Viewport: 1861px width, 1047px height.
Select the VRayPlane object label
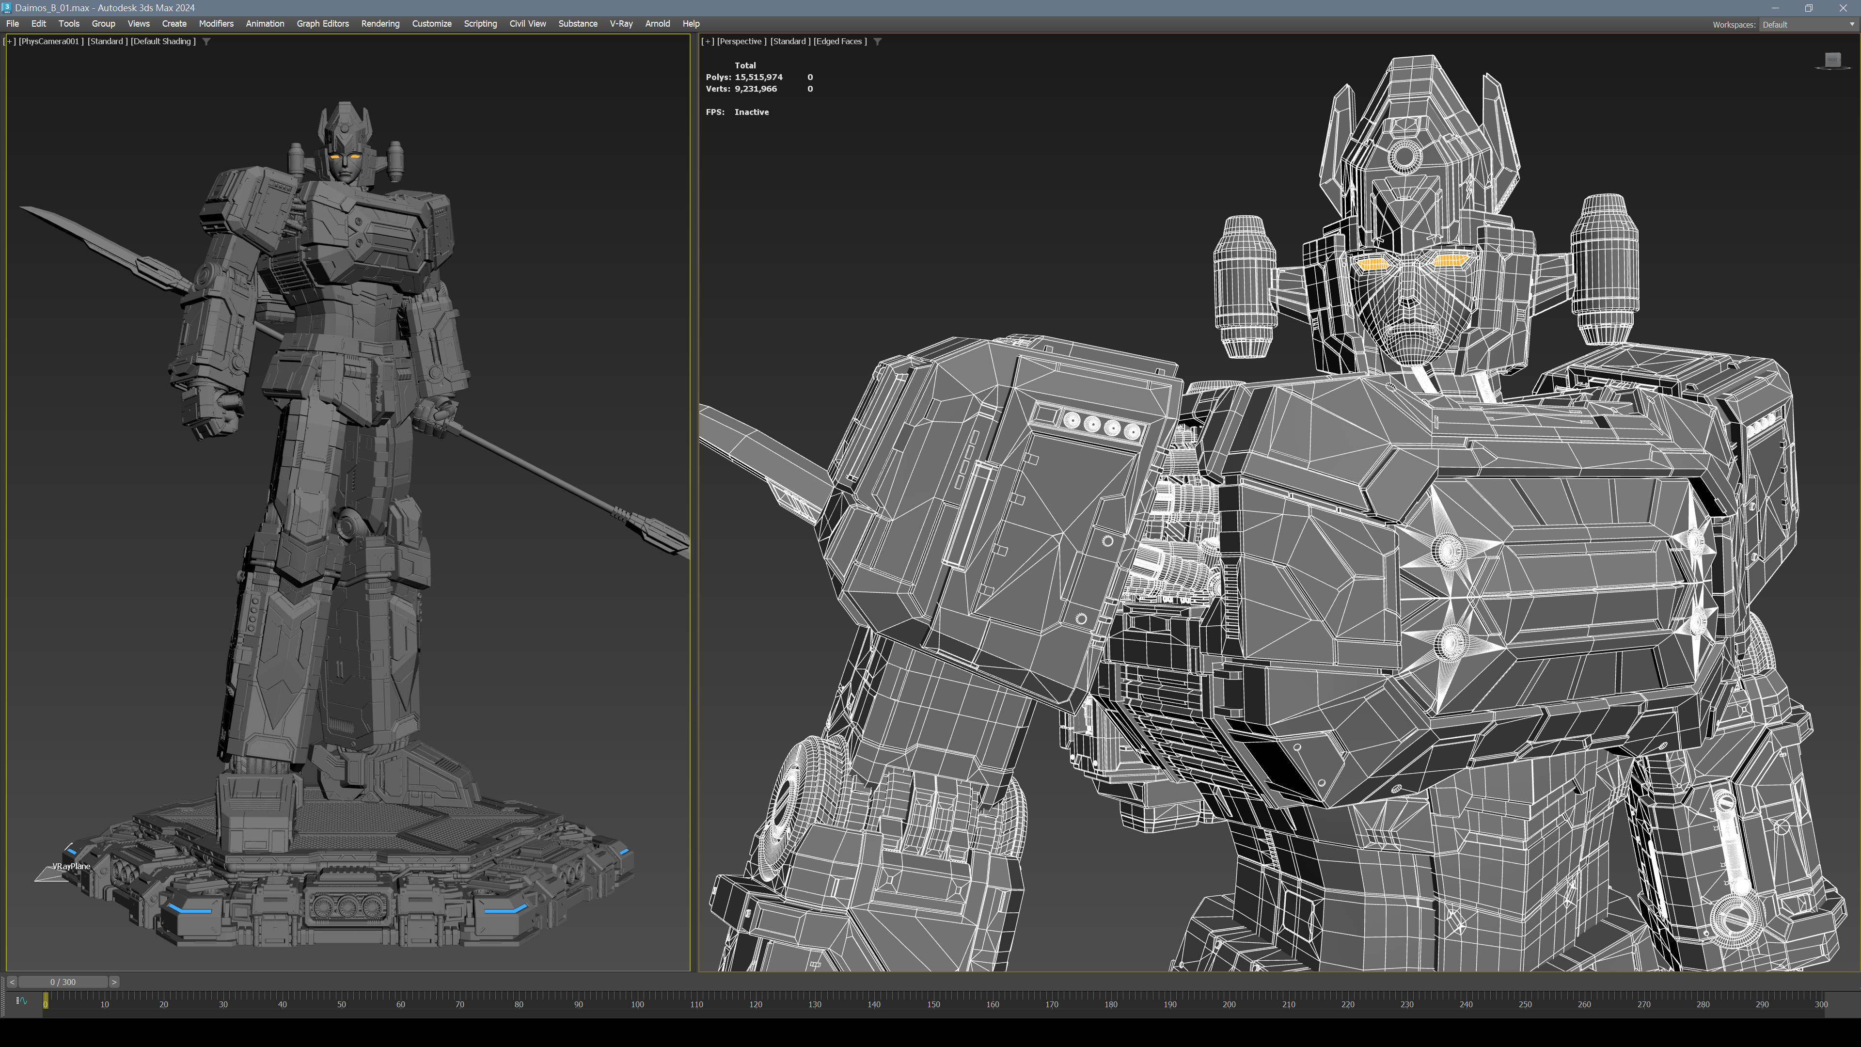coord(72,866)
